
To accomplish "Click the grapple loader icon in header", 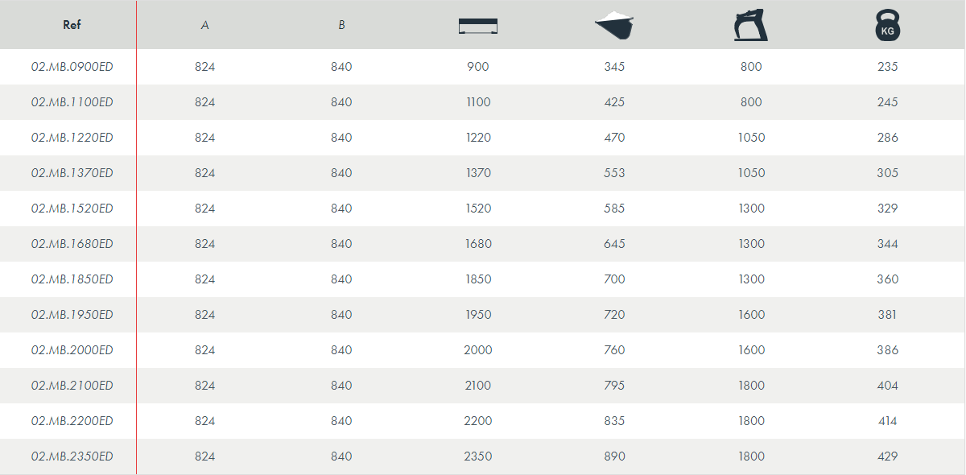I will 750,25.
